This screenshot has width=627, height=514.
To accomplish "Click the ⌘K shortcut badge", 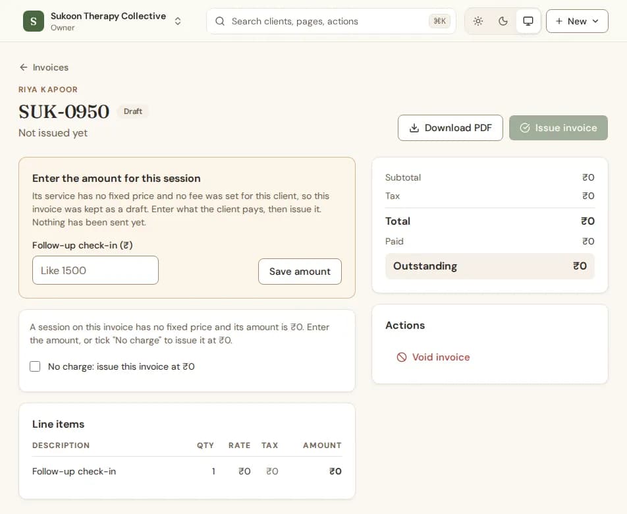I will click(x=439, y=21).
